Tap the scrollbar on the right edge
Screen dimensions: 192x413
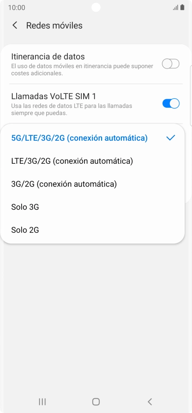190,95
